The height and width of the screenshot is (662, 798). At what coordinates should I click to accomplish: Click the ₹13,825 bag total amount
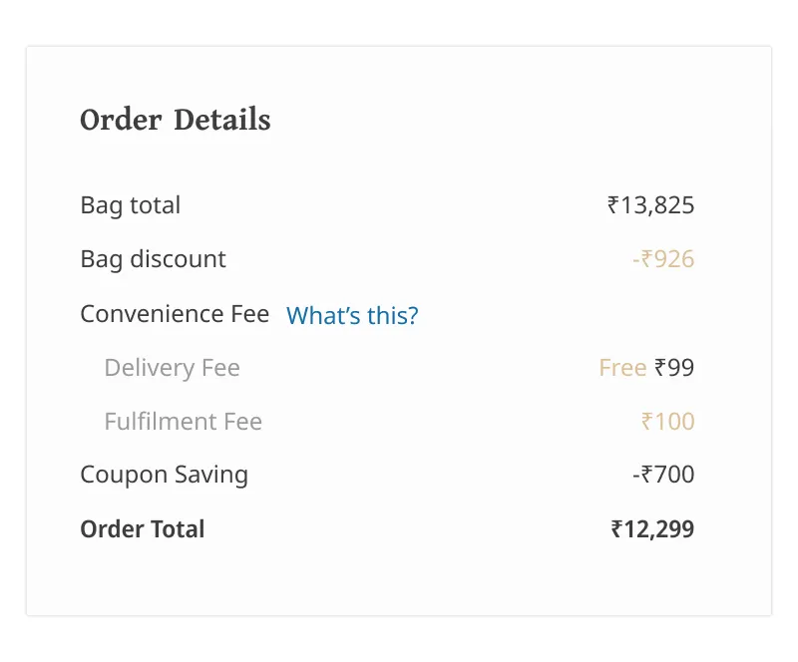tap(650, 205)
